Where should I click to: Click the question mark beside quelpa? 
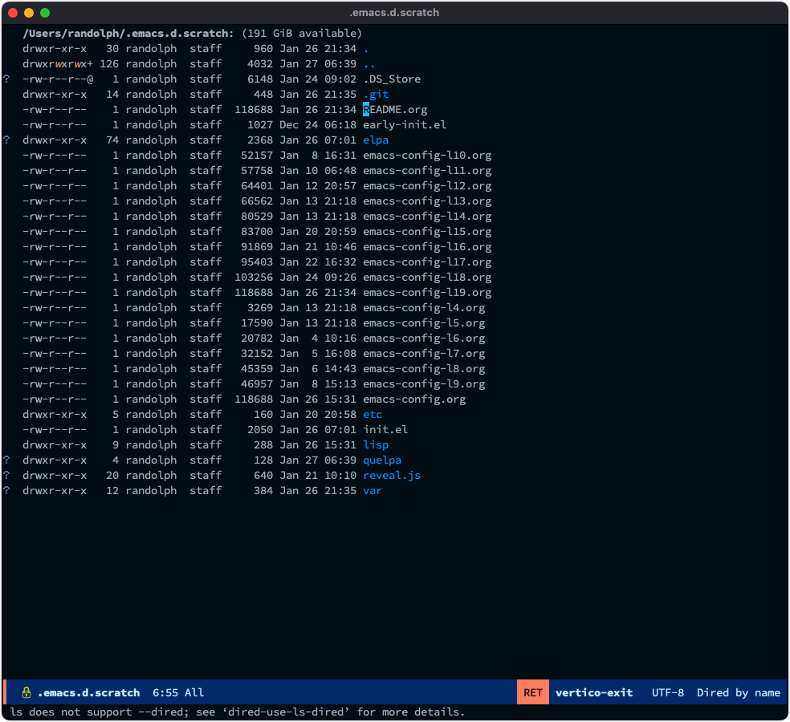[x=6, y=459]
